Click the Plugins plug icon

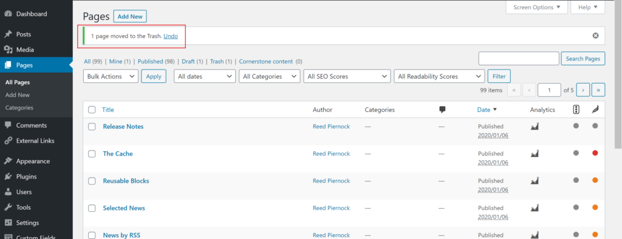pyautogui.click(x=8, y=177)
